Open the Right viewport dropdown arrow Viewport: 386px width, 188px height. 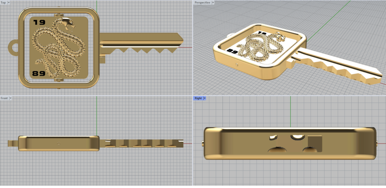[x=204, y=98]
